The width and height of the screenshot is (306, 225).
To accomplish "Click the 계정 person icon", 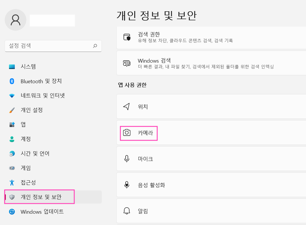I will click(12, 139).
